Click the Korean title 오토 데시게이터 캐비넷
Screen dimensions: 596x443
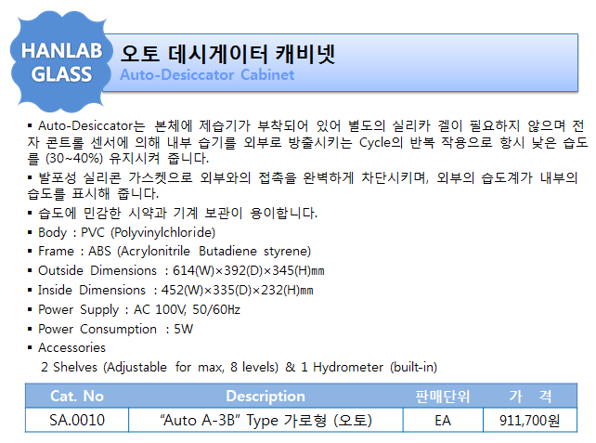tap(227, 54)
